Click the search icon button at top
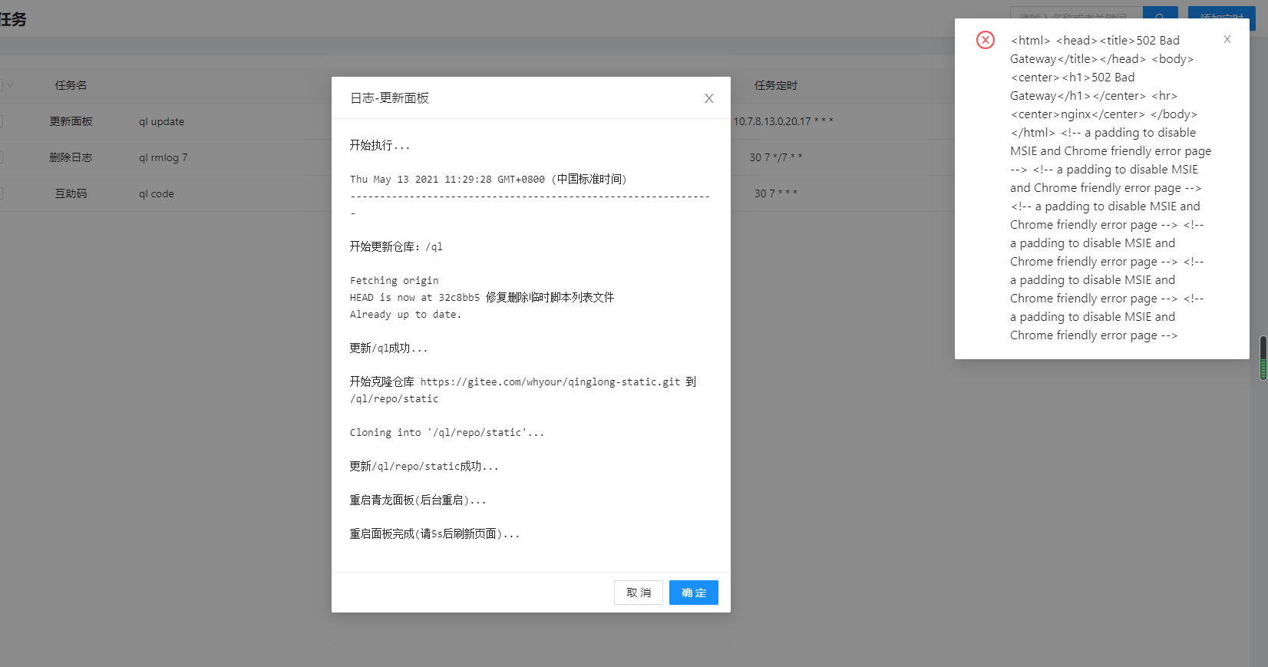This screenshot has width=1268, height=667. pos(1161,18)
